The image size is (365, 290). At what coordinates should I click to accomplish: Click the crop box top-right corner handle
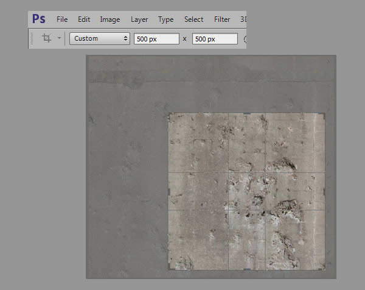325,114
